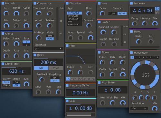Screen dimensions: 161x118
Task: Click the Pitch Shifter Grain Size knob
Action: coord(113,103)
